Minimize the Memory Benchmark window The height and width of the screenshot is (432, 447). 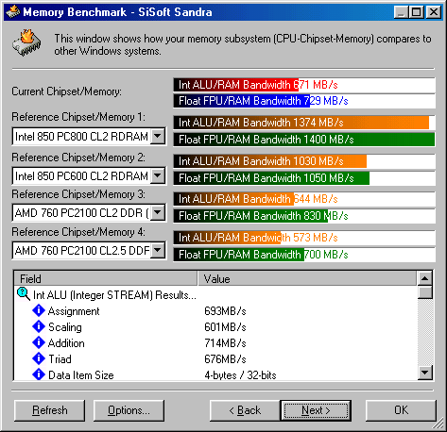(401, 12)
